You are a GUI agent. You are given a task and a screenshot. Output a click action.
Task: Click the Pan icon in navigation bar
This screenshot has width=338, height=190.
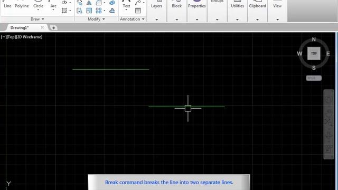328,111
